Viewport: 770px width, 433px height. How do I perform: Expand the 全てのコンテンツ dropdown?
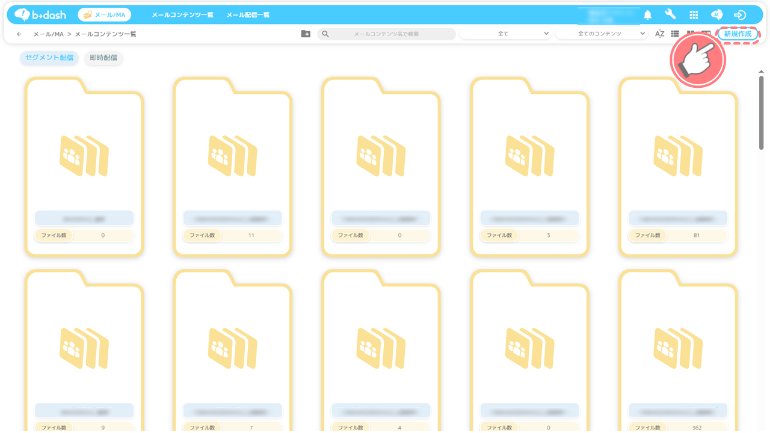pyautogui.click(x=602, y=34)
